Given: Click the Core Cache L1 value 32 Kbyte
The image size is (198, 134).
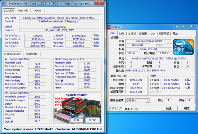Looking at the screenshot, I should pos(38,36).
